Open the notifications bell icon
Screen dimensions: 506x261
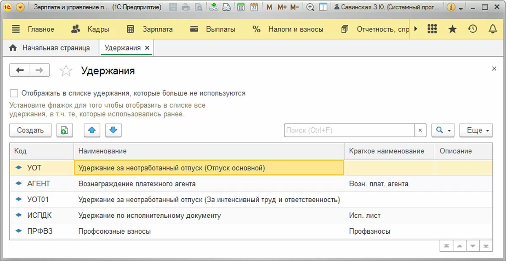point(493,29)
